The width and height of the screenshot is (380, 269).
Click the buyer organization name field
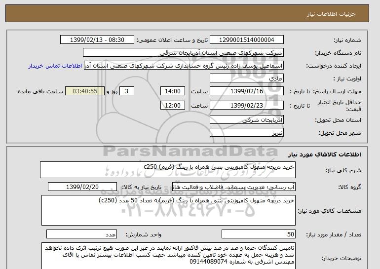click(x=183, y=53)
